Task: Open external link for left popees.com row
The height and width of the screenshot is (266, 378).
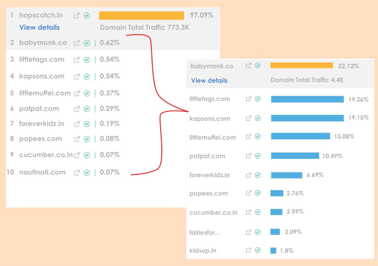Action: (x=77, y=139)
